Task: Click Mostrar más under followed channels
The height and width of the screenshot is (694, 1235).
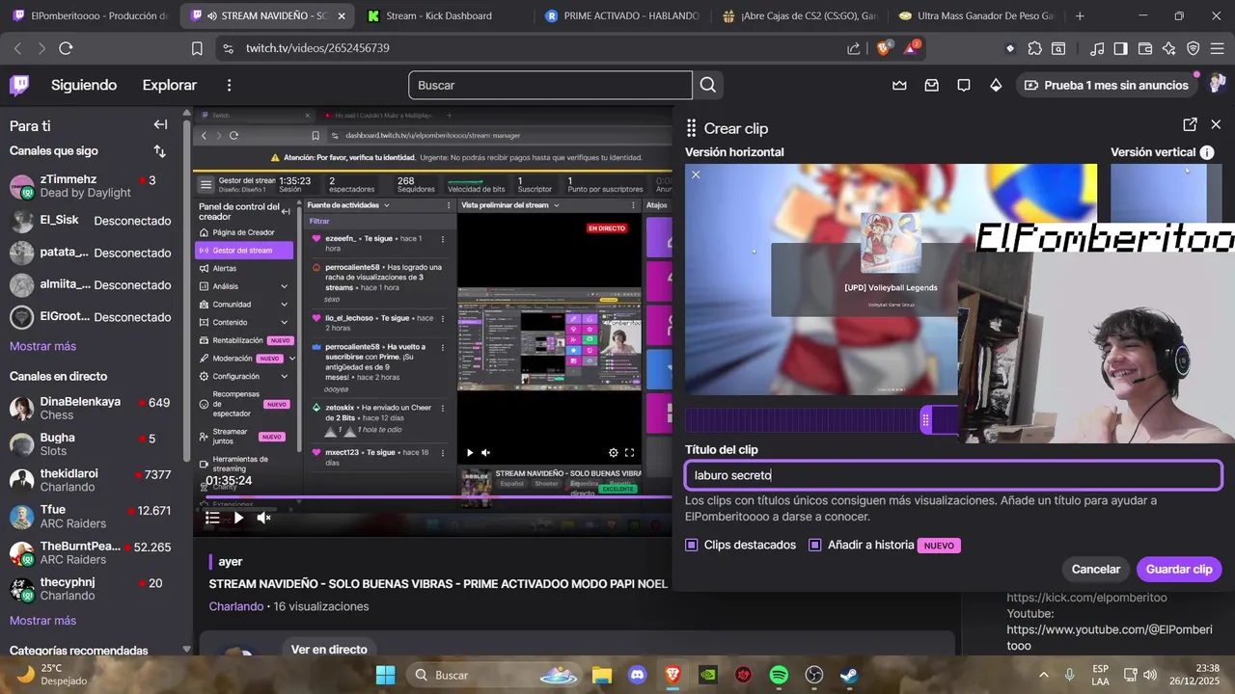Action: pyautogui.click(x=42, y=346)
